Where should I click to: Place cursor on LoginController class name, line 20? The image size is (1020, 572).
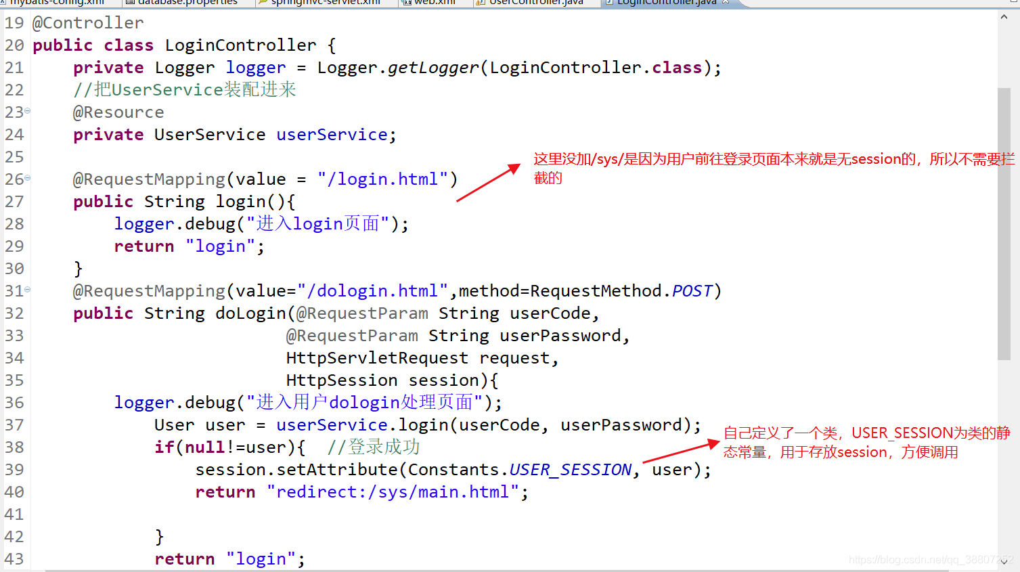(240, 45)
